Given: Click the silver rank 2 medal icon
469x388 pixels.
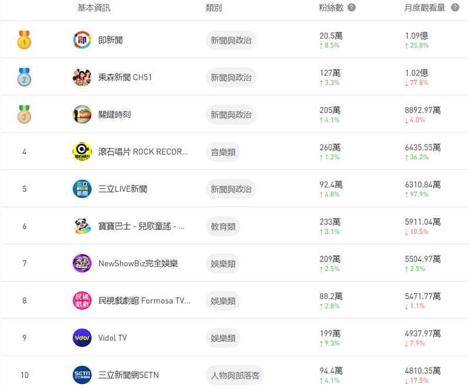Looking at the screenshot, I should coord(24,77).
